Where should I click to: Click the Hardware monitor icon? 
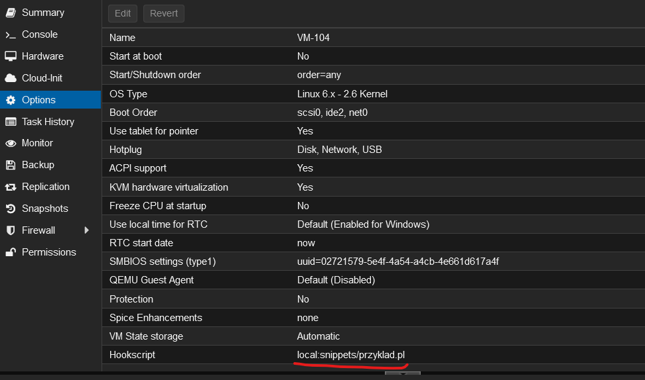[10, 56]
